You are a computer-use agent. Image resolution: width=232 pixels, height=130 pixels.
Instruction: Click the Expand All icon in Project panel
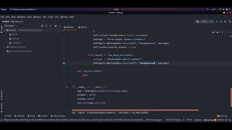(46, 26)
